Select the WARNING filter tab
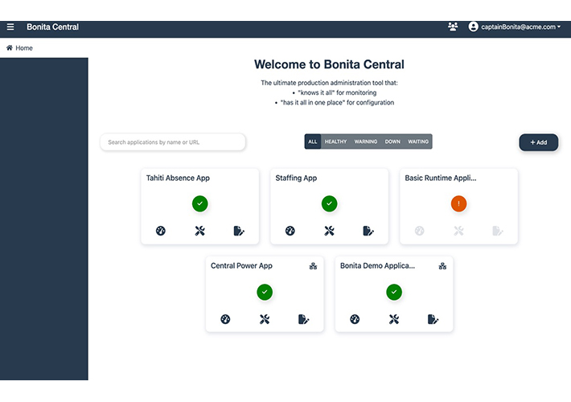Screen dimensions: 571x402 [x=366, y=142]
